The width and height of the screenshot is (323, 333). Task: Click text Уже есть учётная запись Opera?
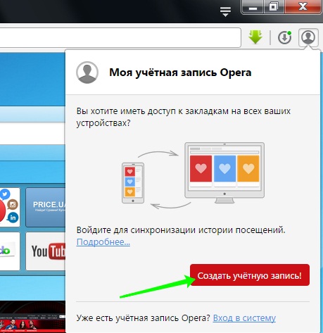point(143,318)
